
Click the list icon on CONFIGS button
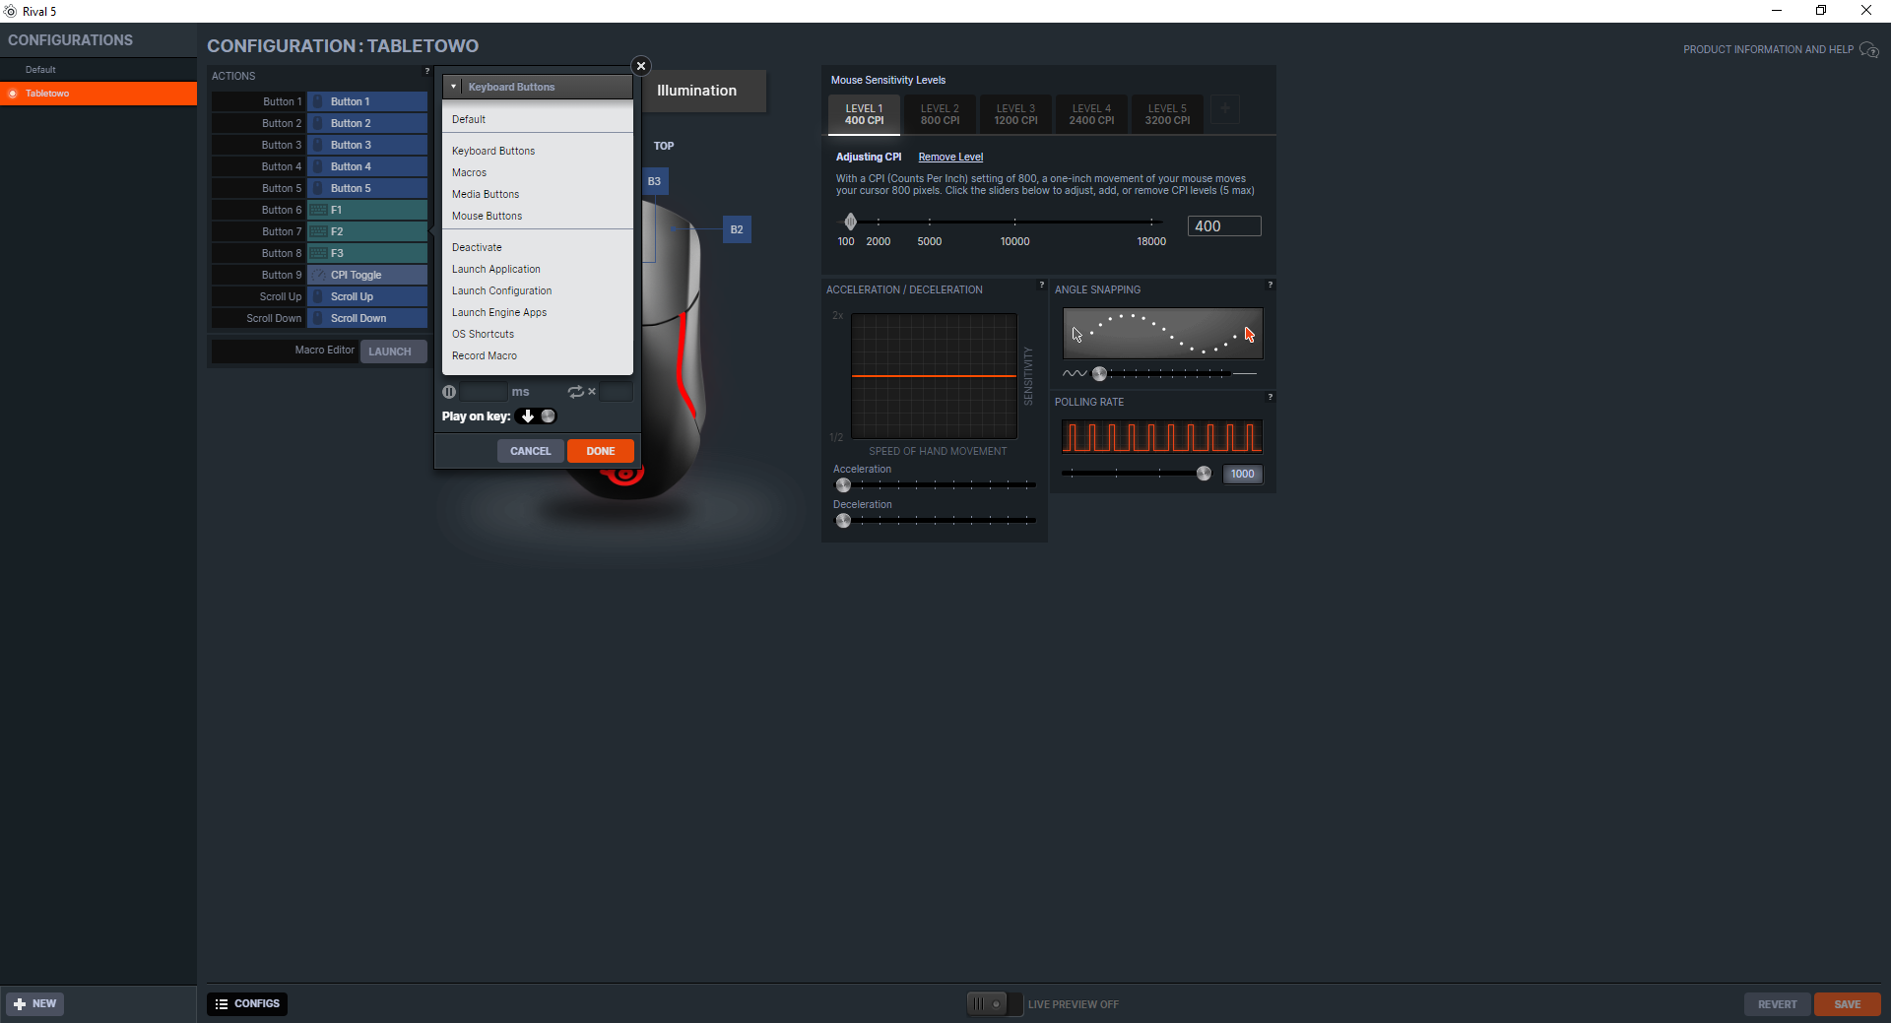pos(222,1004)
